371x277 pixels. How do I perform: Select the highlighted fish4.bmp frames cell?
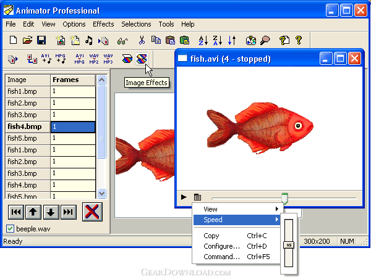[73, 127]
